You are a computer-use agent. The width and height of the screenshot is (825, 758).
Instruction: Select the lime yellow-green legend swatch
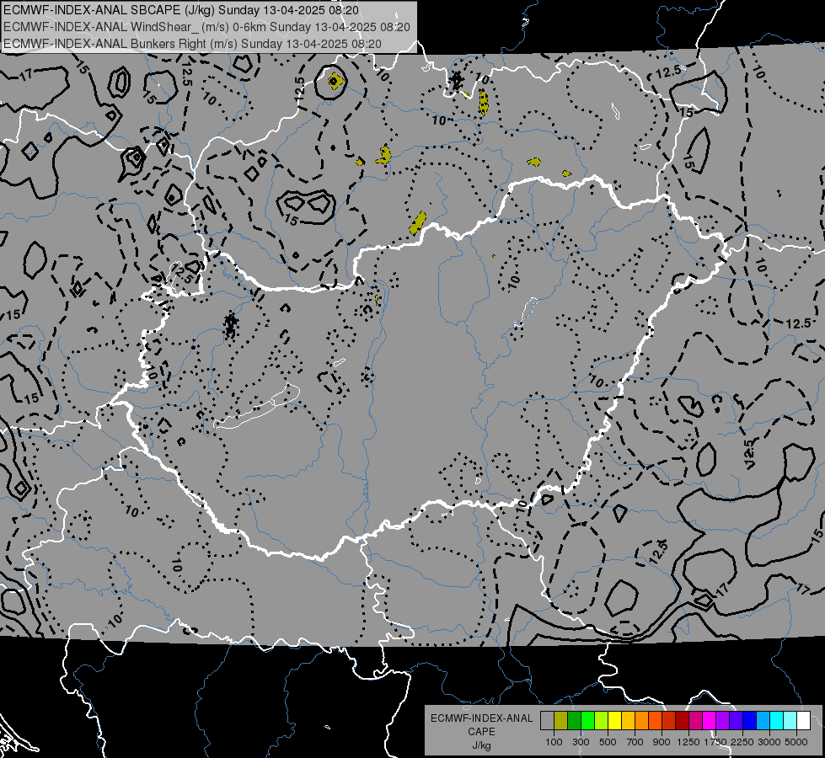point(602,720)
